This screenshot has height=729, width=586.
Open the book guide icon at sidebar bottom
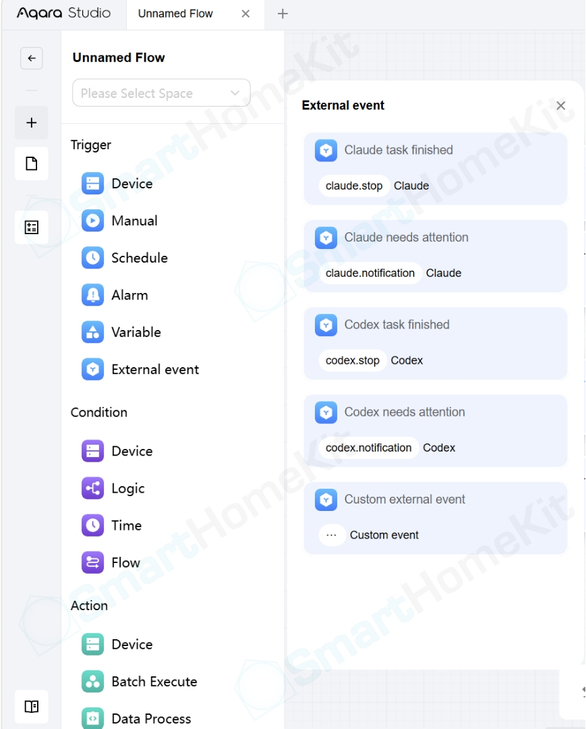tap(32, 707)
